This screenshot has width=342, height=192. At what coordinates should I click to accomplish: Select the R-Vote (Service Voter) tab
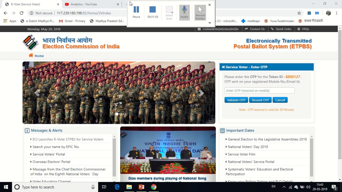tap(32, 4)
